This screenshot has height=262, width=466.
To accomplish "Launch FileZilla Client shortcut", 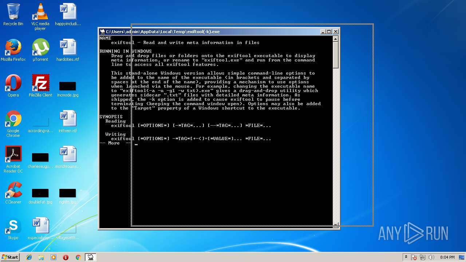I will [40, 86].
